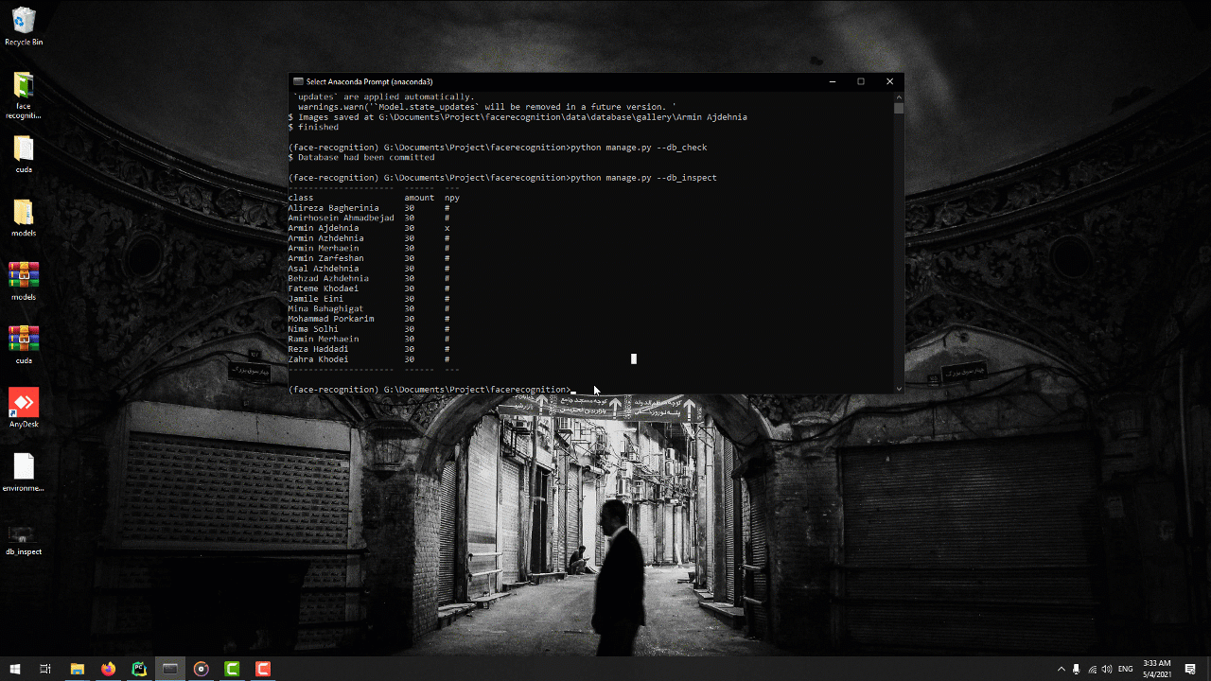Viewport: 1211px width, 681px height.
Task: Click the 'npy' column header
Action: point(452,198)
